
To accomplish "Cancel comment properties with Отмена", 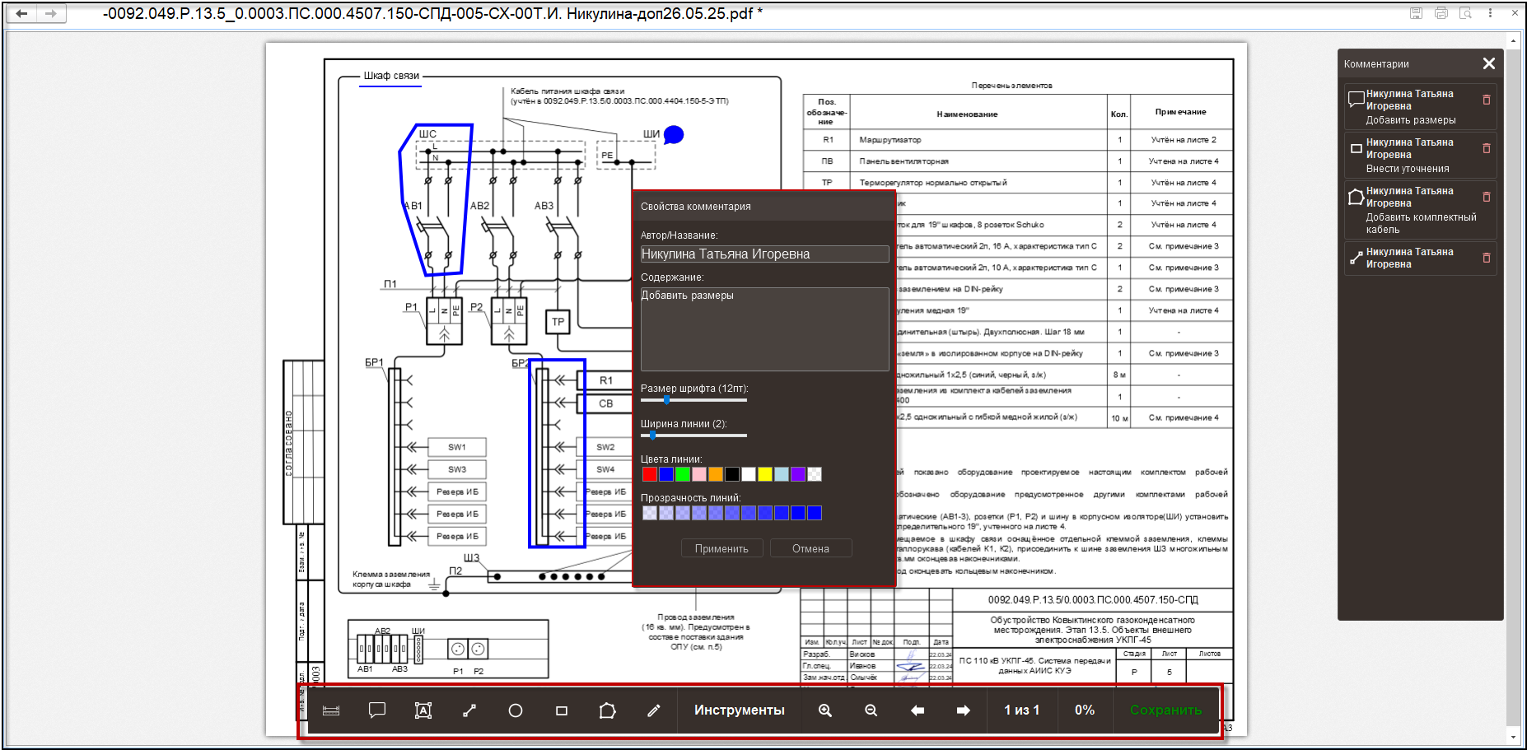I will point(810,548).
